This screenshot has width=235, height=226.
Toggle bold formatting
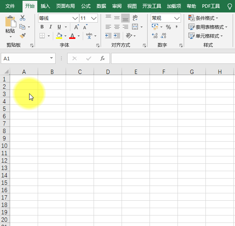pos(42,27)
